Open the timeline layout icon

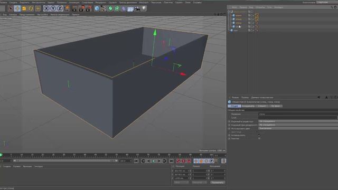pyautogui.click(x=224, y=161)
